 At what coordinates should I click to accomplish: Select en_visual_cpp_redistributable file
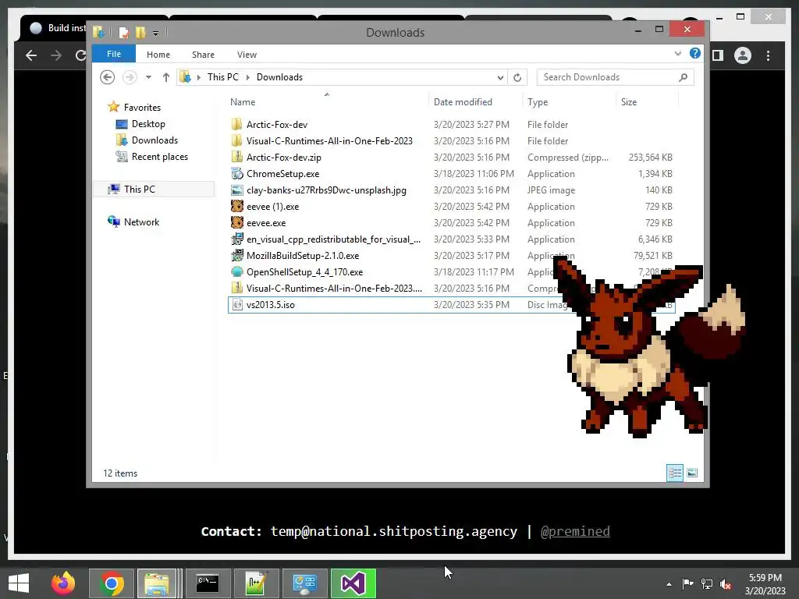pyautogui.click(x=452, y=239)
